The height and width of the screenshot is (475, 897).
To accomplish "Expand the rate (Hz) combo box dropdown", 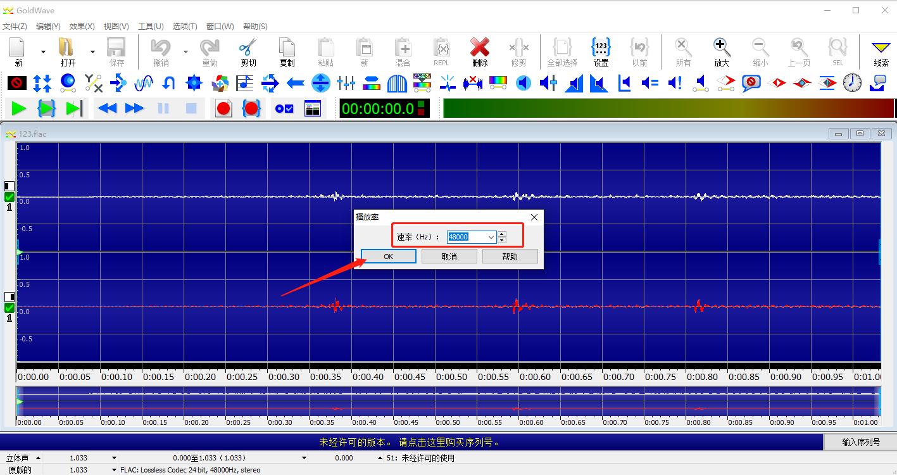I will coord(491,237).
